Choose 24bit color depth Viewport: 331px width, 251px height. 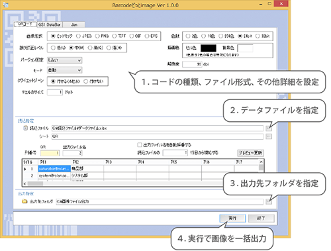pyautogui.click(x=245, y=36)
